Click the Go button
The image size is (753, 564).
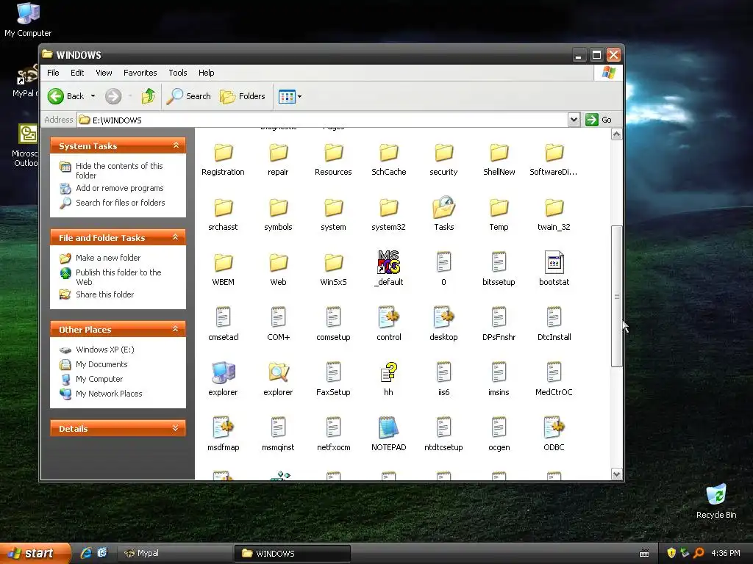point(599,120)
